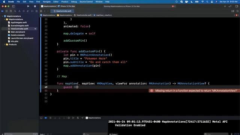Jump to issue via red breadcrumb error icon
This screenshot has height=135, width=240.
pos(237,15)
